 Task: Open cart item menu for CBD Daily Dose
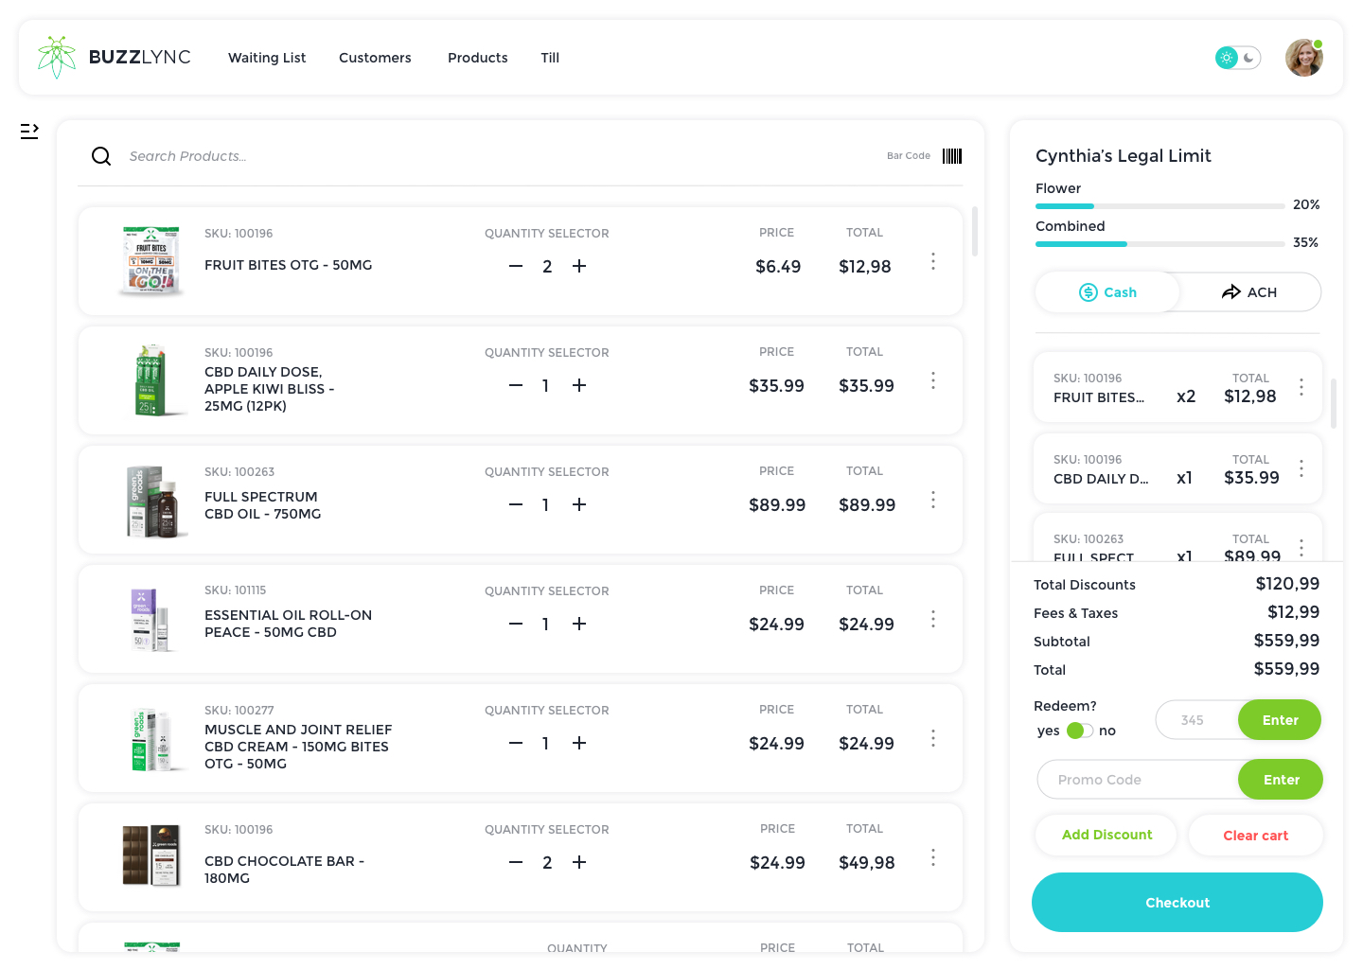pos(1301,468)
